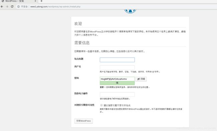Click the 站点标题 label
The height and width of the screenshot is (131, 217).
79,59
